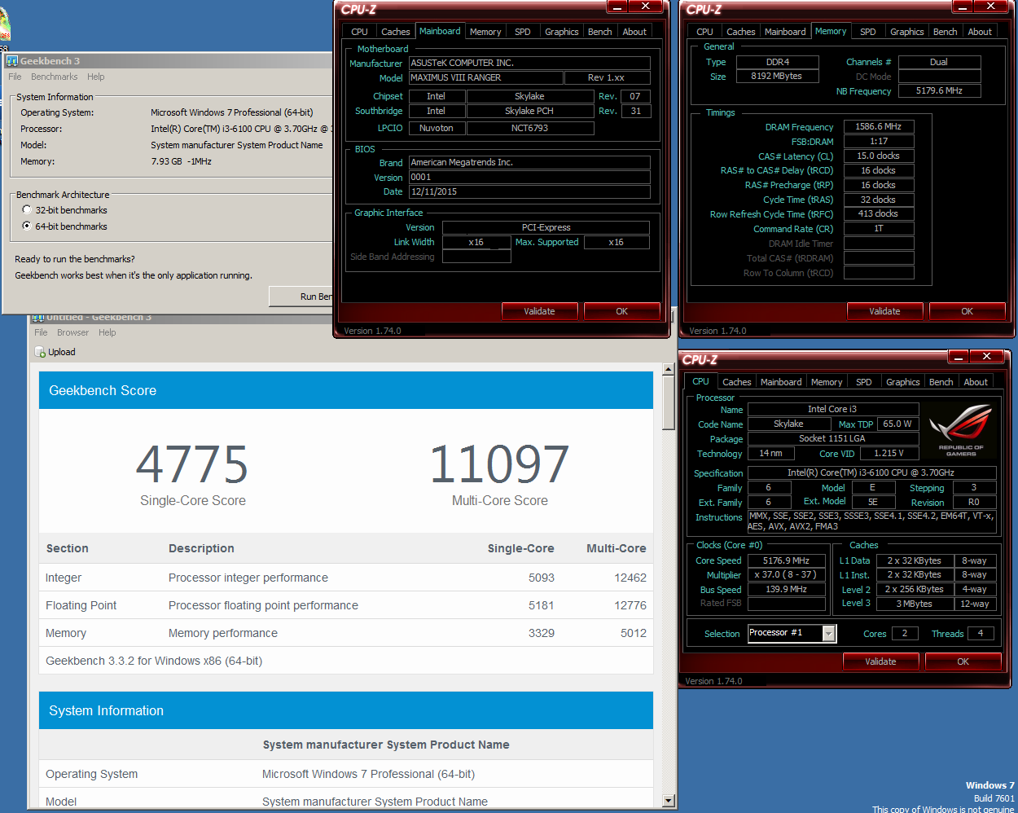
Task: Select 64-bit benchmarks radio button
Action: (x=27, y=226)
